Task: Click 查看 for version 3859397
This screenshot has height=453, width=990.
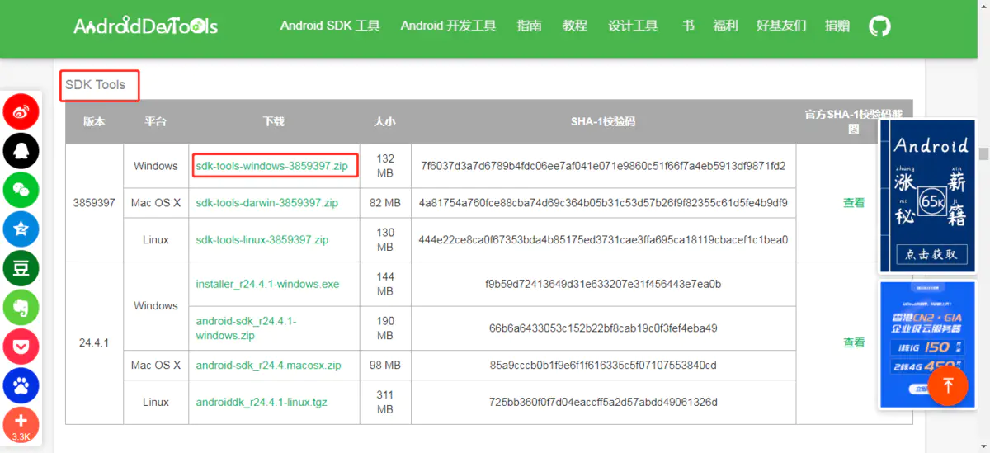Action: (854, 202)
